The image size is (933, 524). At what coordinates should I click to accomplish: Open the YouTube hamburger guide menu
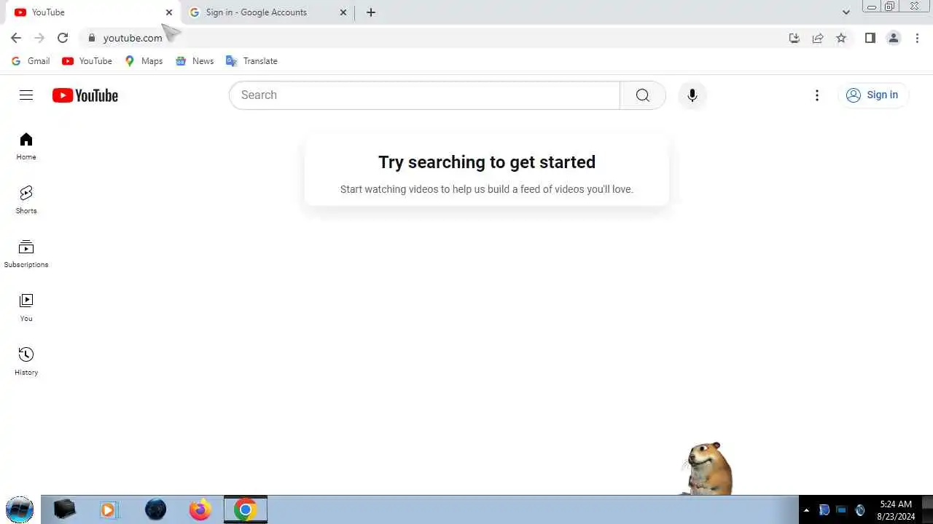pyautogui.click(x=26, y=95)
